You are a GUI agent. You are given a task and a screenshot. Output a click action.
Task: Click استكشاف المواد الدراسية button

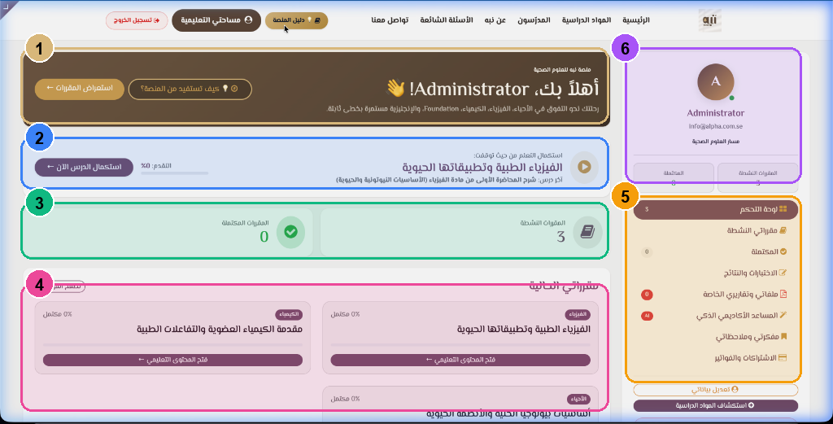point(715,405)
